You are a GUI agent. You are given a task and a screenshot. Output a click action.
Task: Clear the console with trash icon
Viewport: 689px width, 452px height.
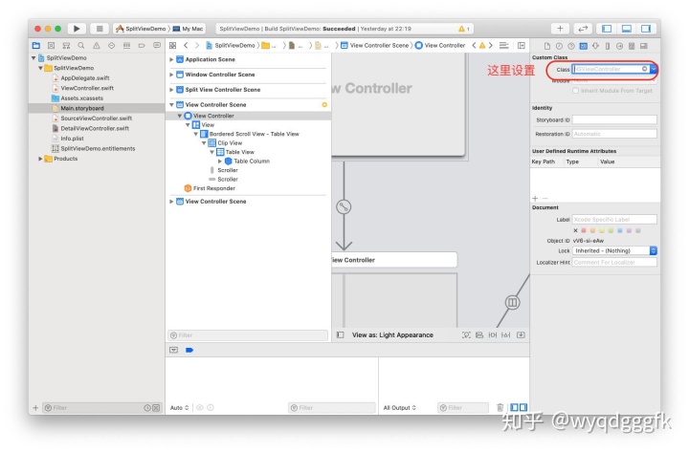(500, 408)
